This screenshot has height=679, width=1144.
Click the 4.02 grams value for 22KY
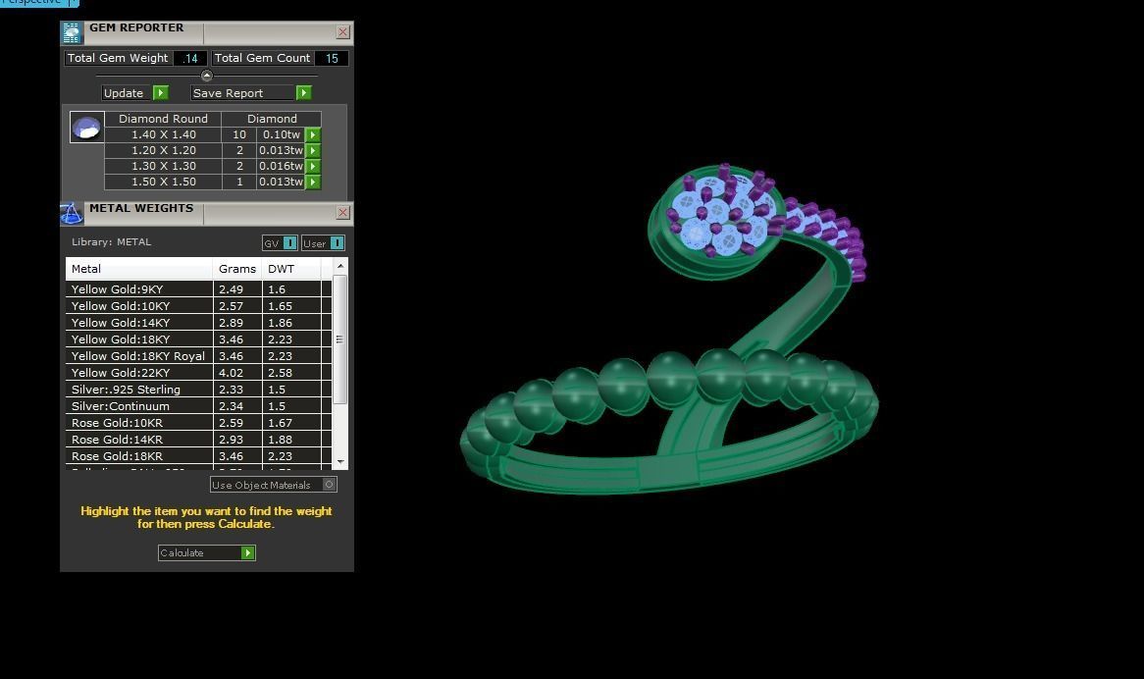232,373
